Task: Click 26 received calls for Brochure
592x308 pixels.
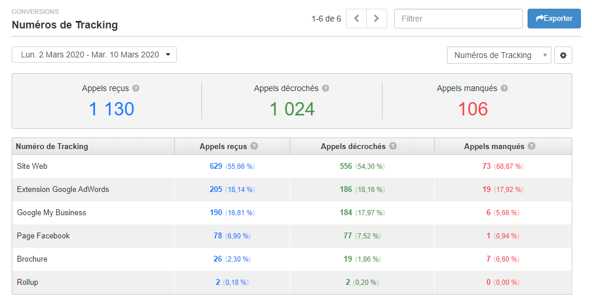Action: [x=218, y=259]
